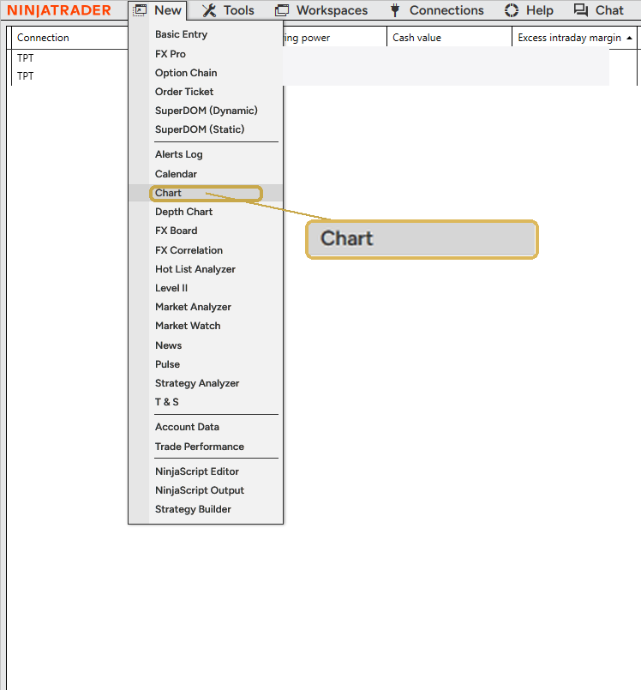Open the New menu label
This screenshot has height=690, width=641.
[168, 10]
